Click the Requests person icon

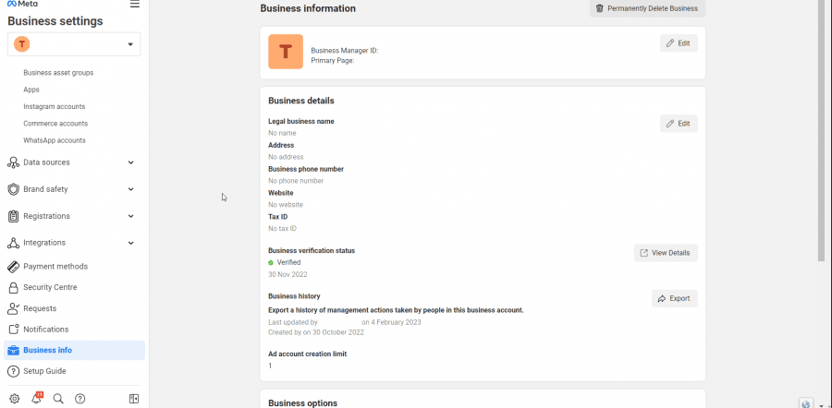pos(13,308)
